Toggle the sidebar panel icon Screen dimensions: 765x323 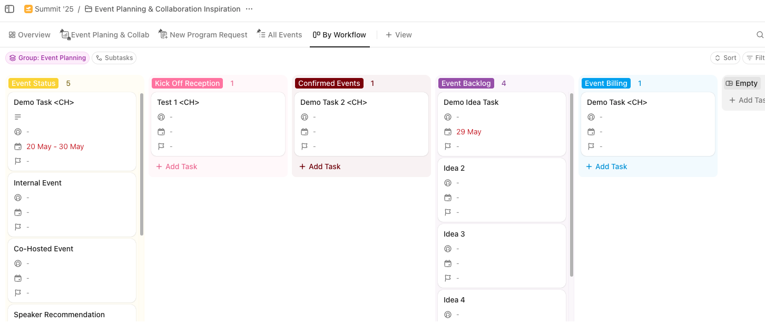(9, 9)
